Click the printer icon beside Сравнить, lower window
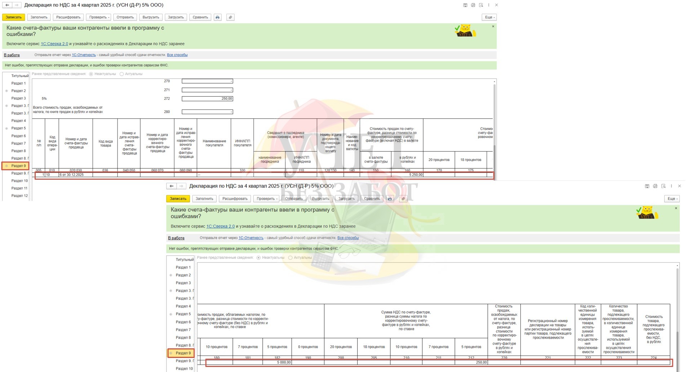 pos(390,199)
